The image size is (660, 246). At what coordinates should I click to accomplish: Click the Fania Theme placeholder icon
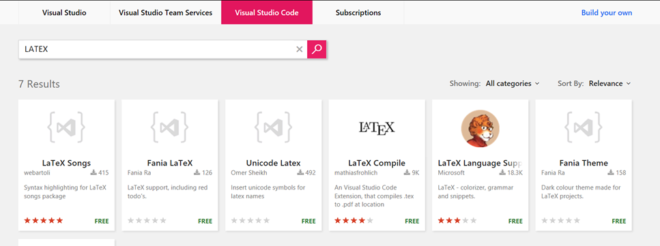coord(584,127)
